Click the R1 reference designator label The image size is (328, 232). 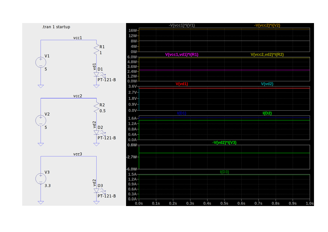coord(102,47)
